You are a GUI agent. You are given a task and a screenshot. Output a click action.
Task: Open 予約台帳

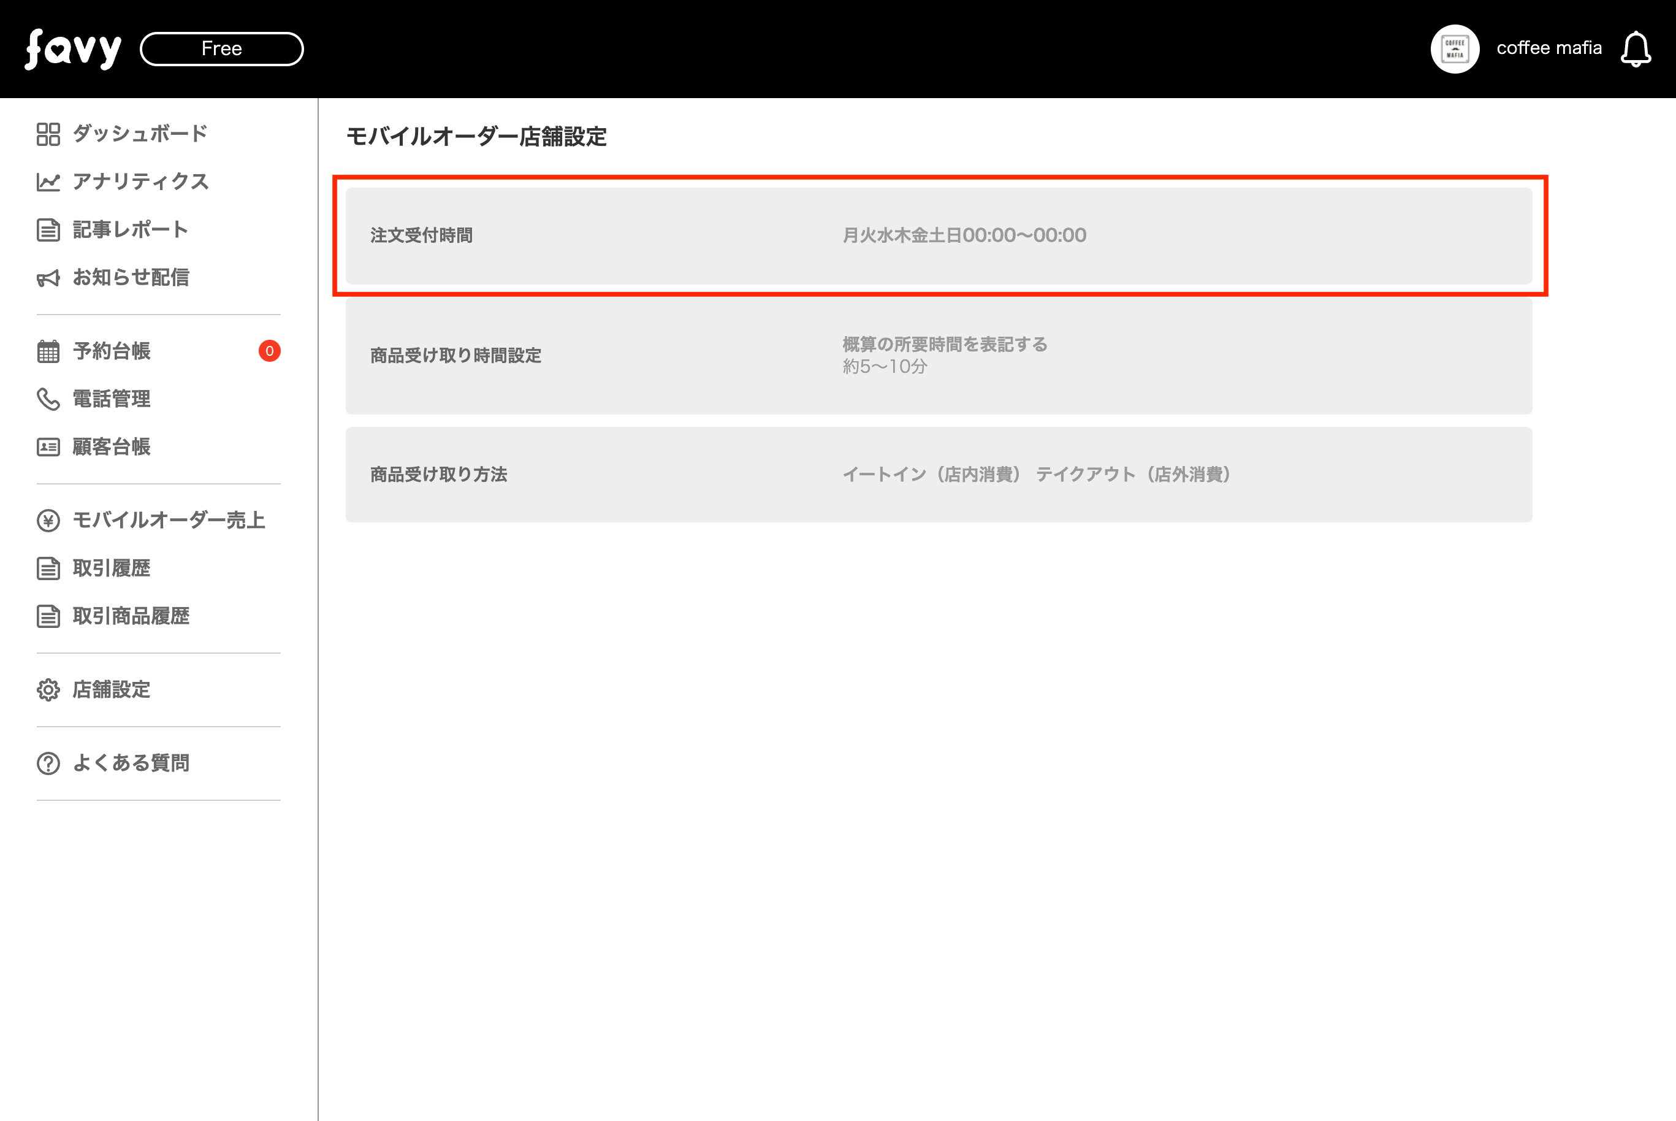tap(112, 351)
